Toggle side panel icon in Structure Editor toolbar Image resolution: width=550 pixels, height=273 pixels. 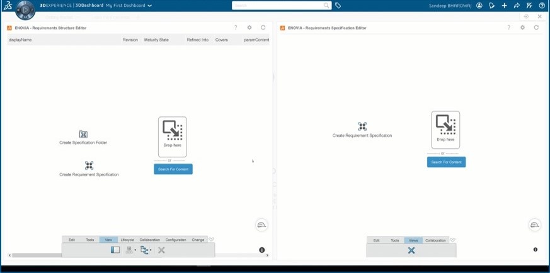point(115,250)
